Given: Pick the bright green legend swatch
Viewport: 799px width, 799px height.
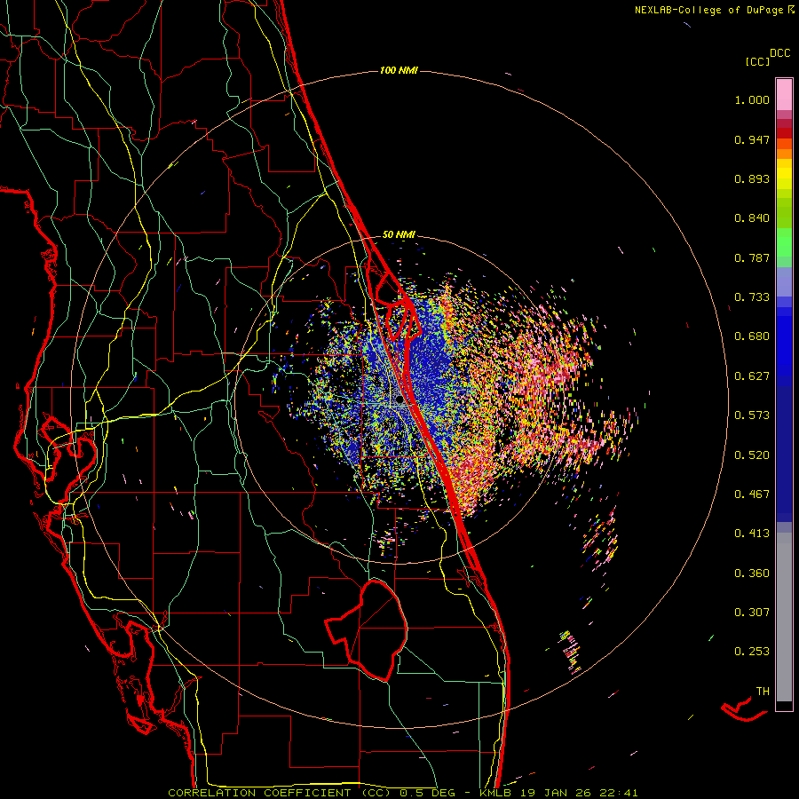Looking at the screenshot, I should 784,241.
